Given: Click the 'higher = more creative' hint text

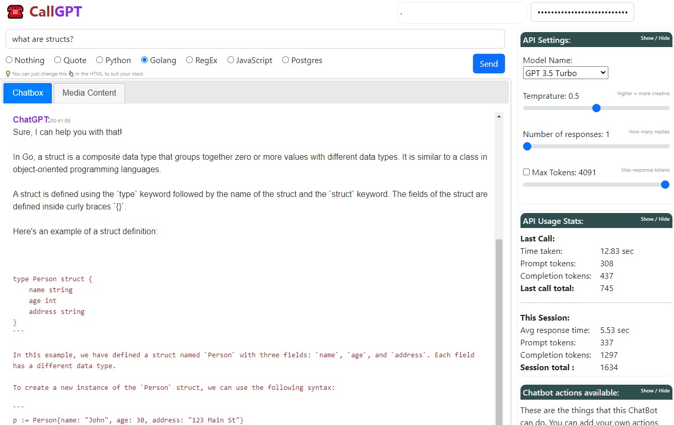Looking at the screenshot, I should tap(644, 94).
